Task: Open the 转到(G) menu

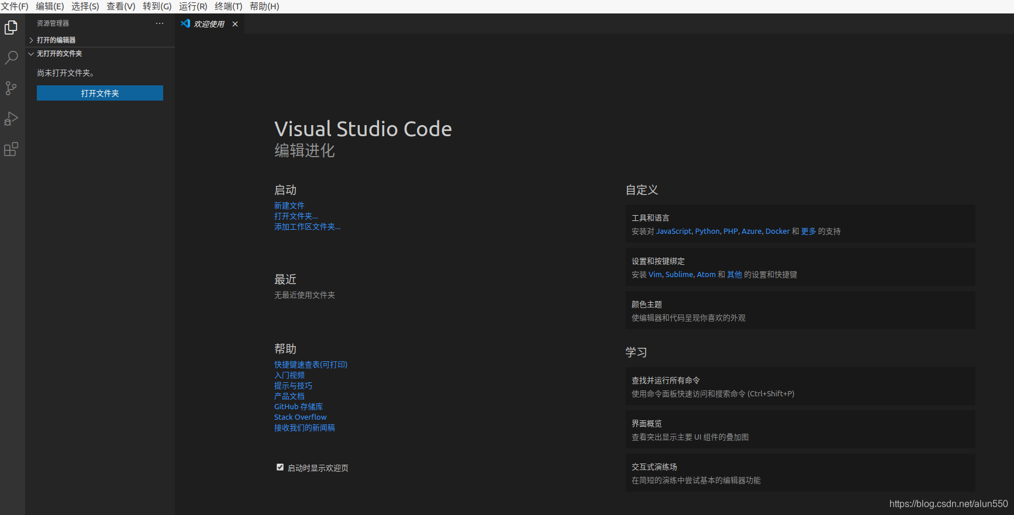Action: point(157,6)
